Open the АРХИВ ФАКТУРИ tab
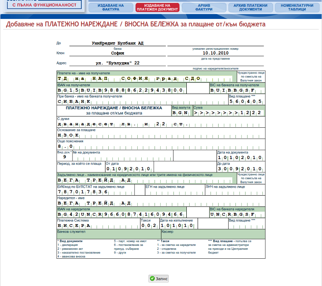The image size is (322, 286). click(x=204, y=8)
